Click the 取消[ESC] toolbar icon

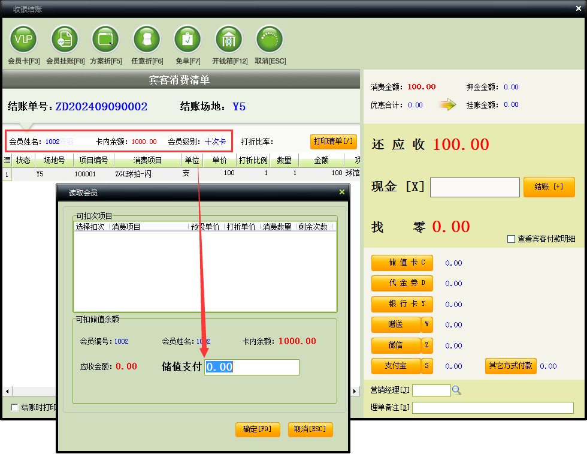(x=270, y=39)
